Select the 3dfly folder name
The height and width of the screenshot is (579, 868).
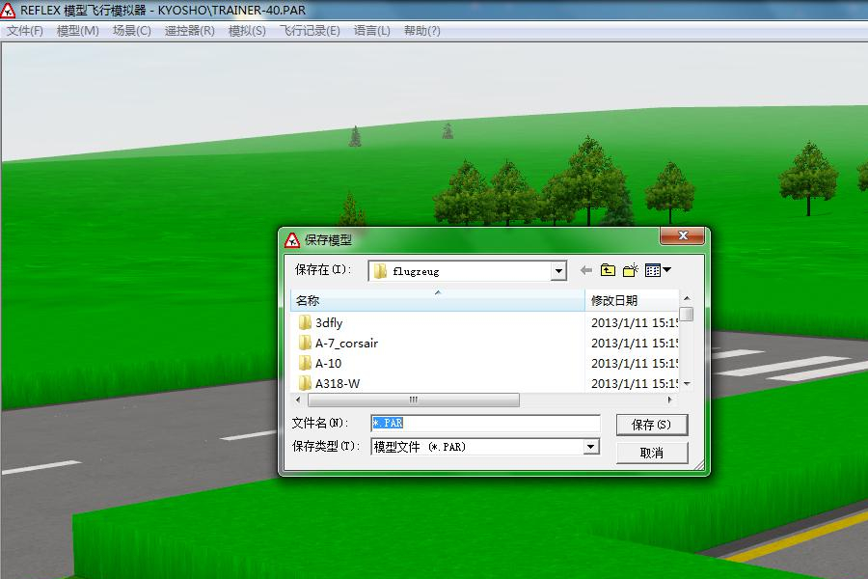click(329, 323)
